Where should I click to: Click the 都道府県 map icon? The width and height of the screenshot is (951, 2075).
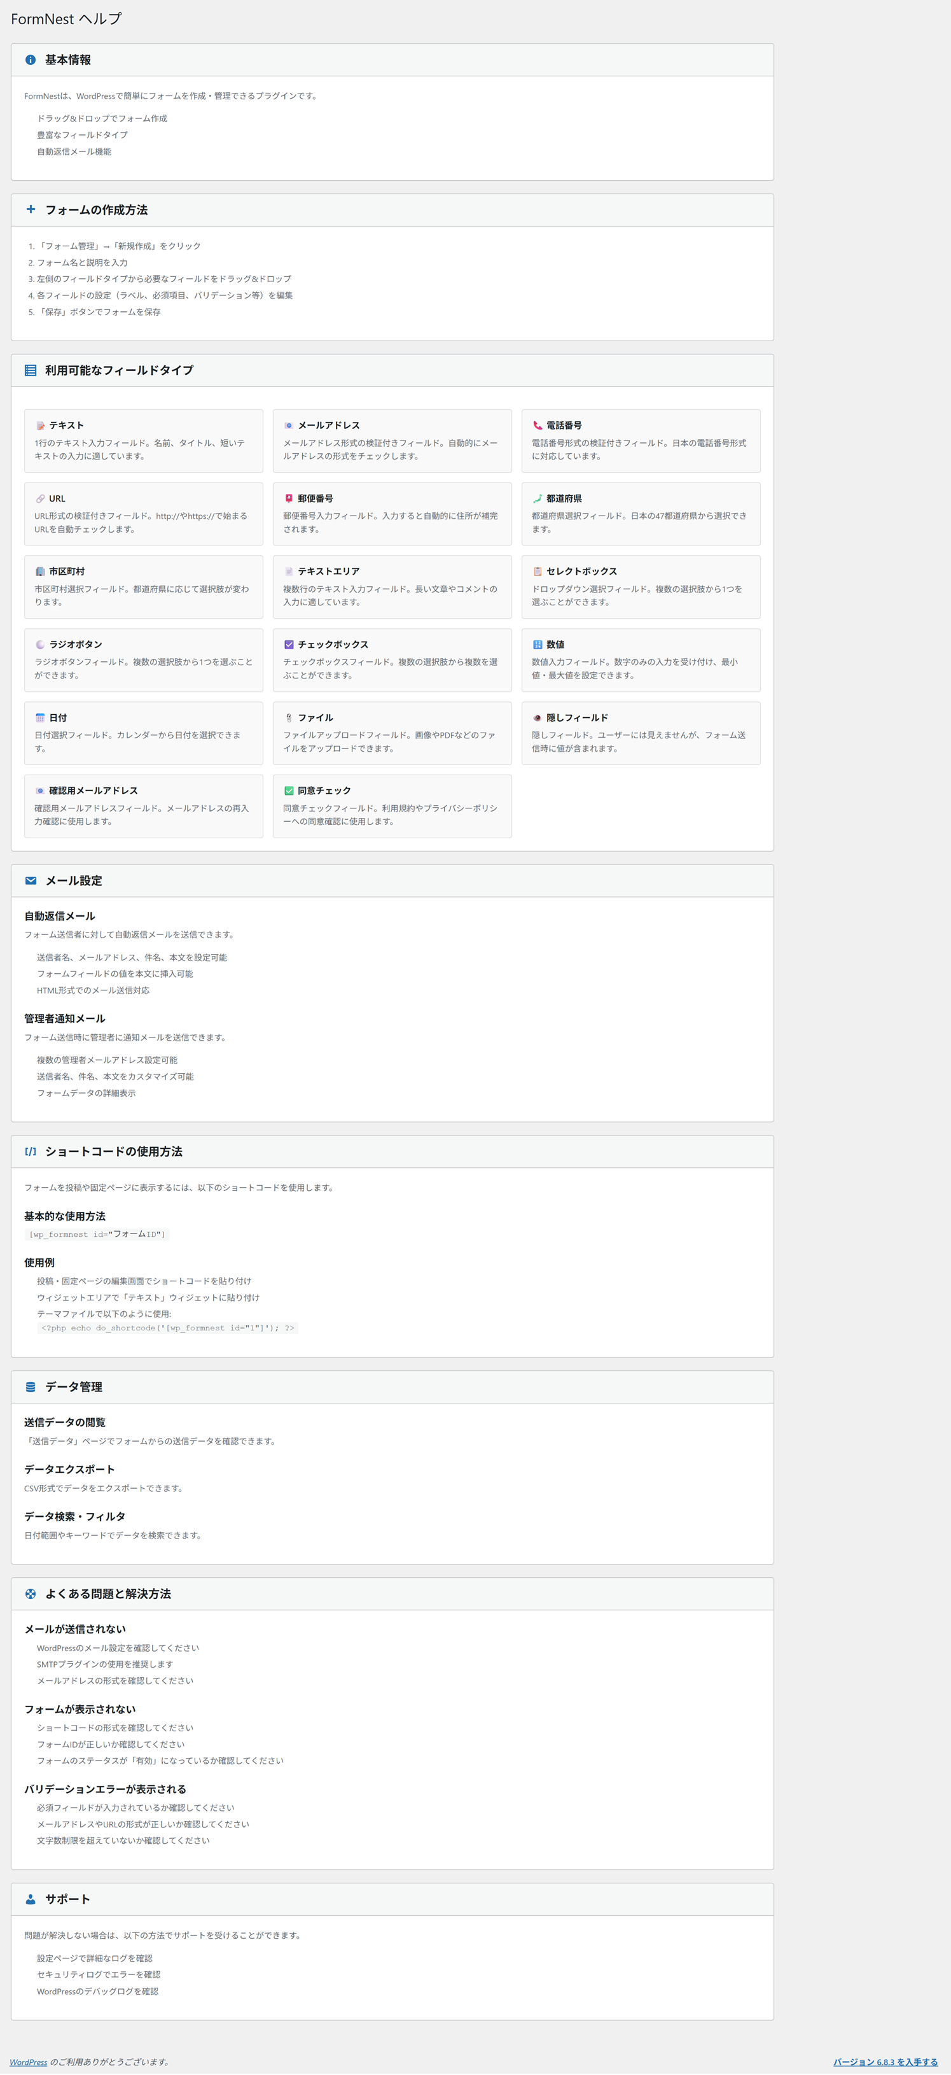pos(537,498)
